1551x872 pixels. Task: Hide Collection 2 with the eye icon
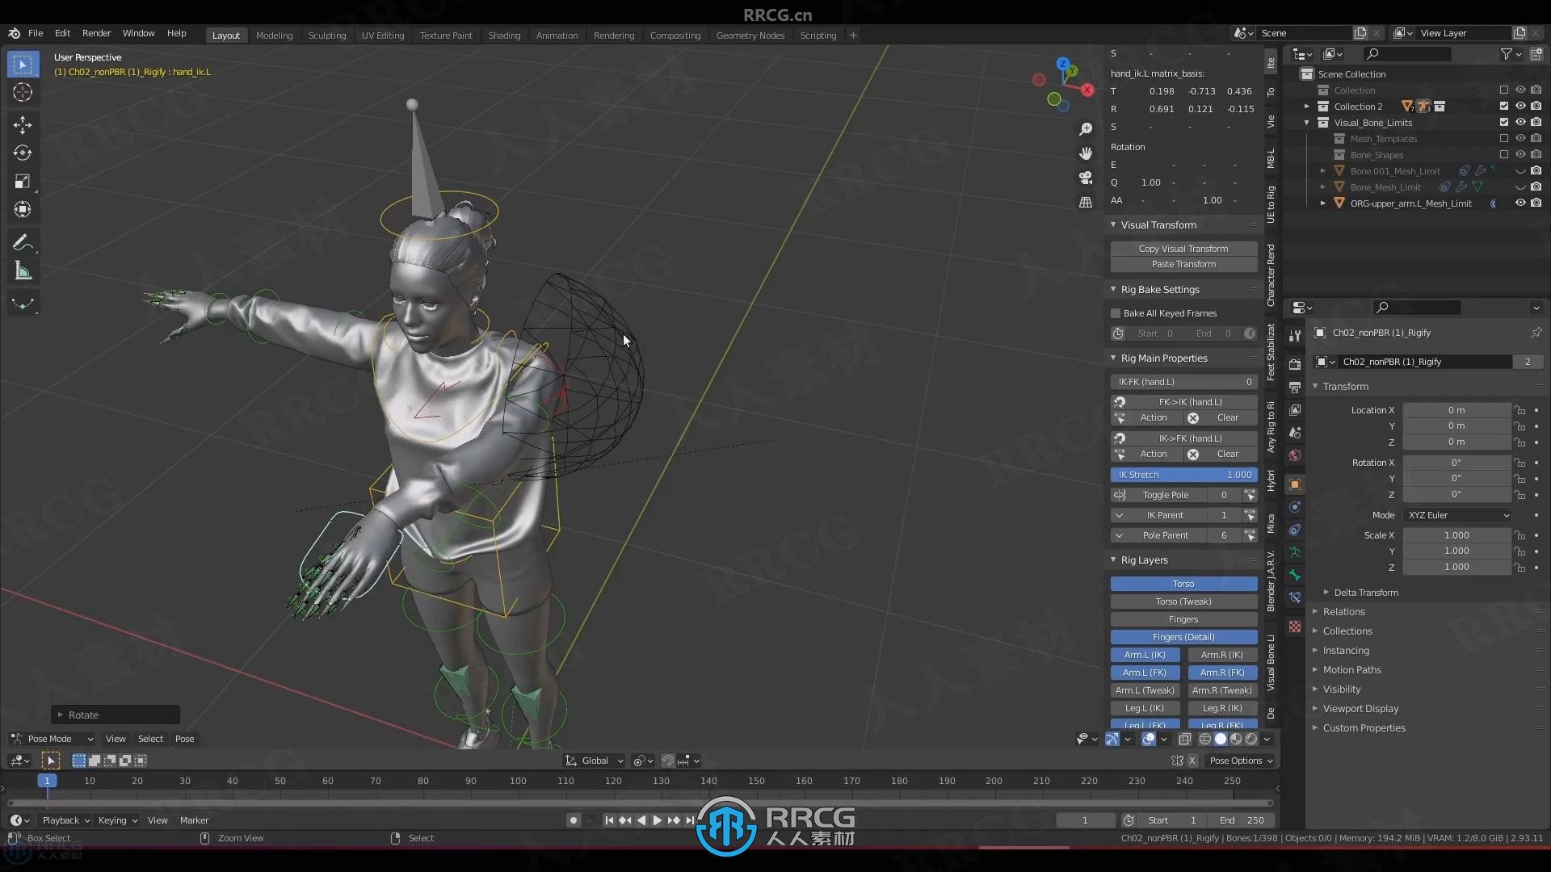click(1519, 107)
